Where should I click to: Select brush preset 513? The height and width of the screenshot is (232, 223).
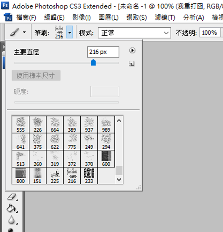click(21, 159)
